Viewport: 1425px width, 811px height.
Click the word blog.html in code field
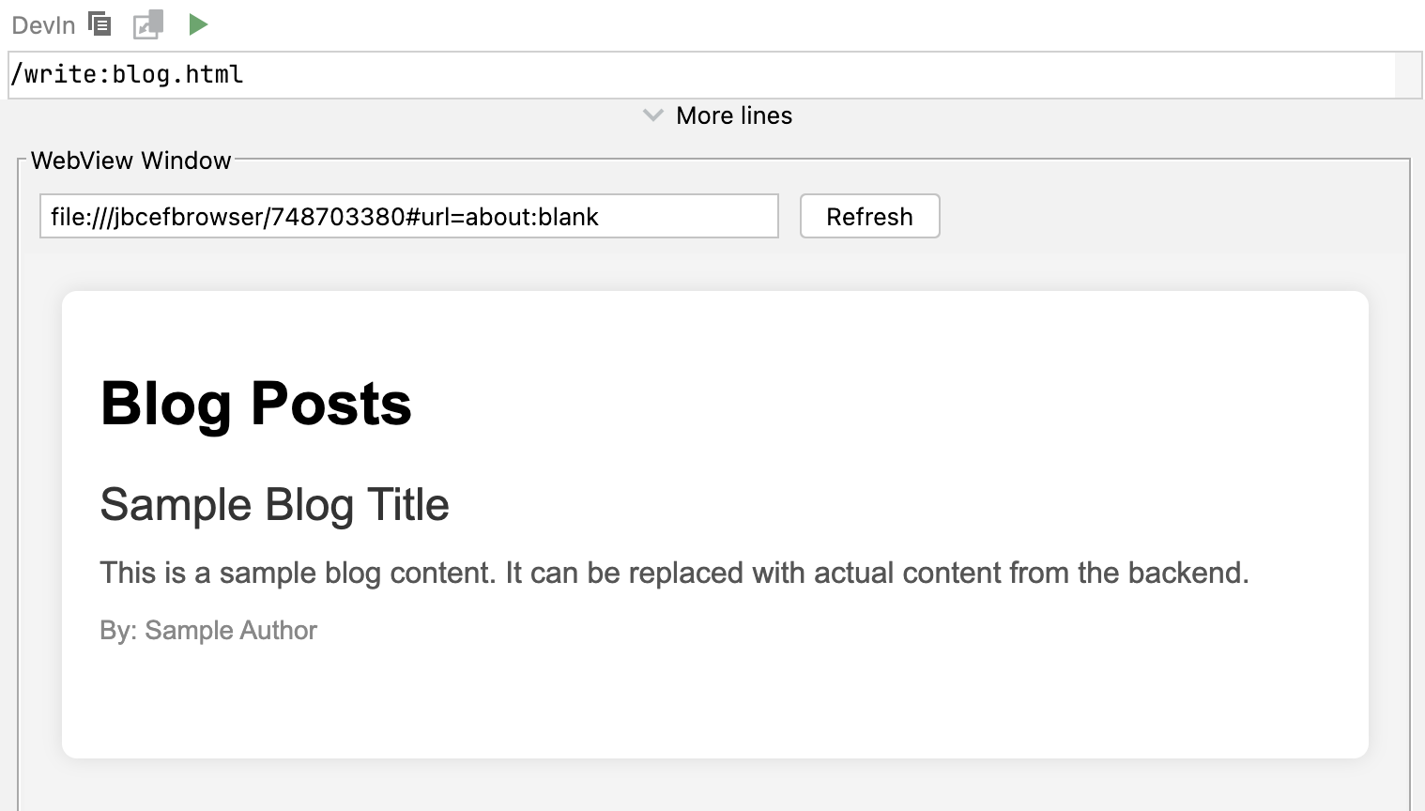click(177, 74)
